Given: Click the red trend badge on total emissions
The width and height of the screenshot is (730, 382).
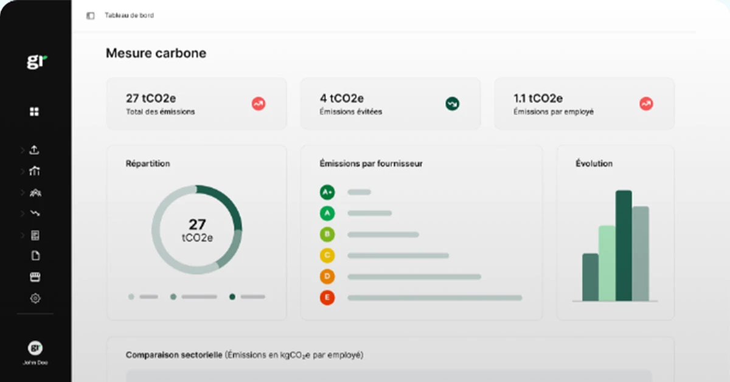Looking at the screenshot, I should click(x=258, y=103).
